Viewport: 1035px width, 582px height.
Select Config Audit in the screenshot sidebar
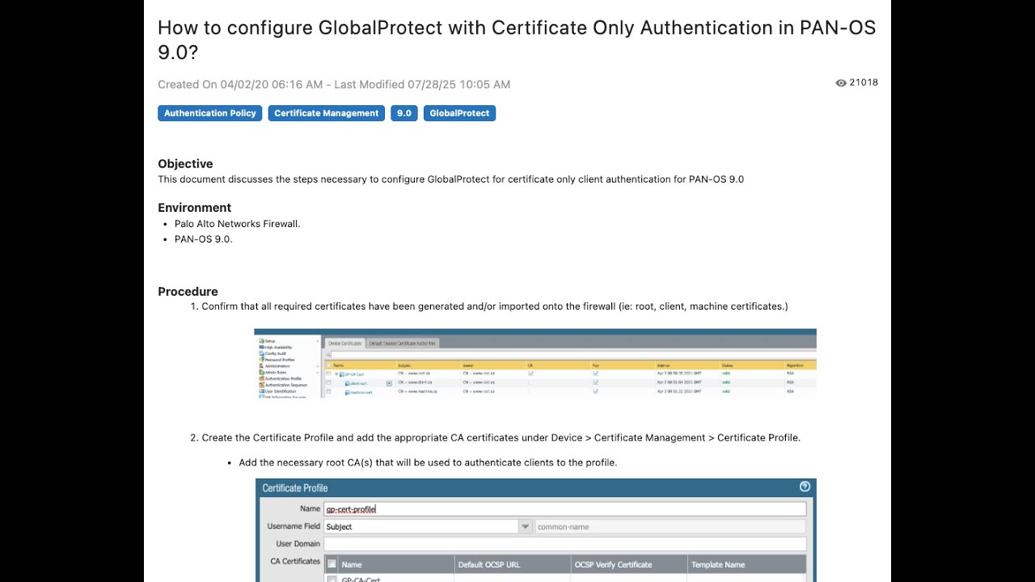273,353
